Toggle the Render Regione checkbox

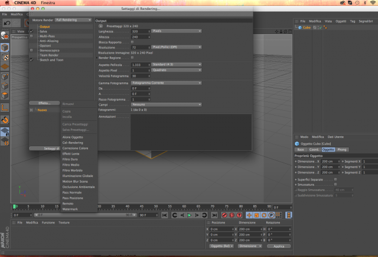[x=132, y=58]
